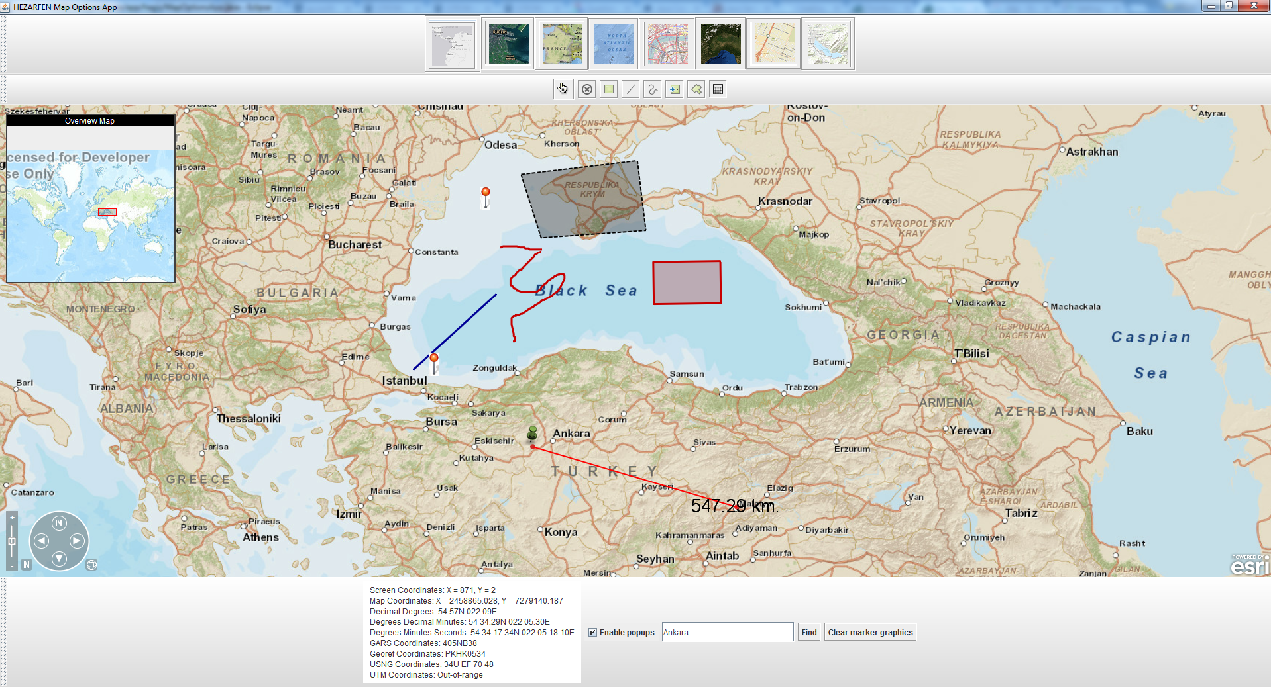Click the red rectangle in Black Sea
Screen dimensions: 1271x687
pos(687,283)
